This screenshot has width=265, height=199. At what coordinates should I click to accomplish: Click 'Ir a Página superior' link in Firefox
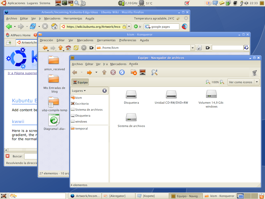pyautogui.click(x=22, y=73)
